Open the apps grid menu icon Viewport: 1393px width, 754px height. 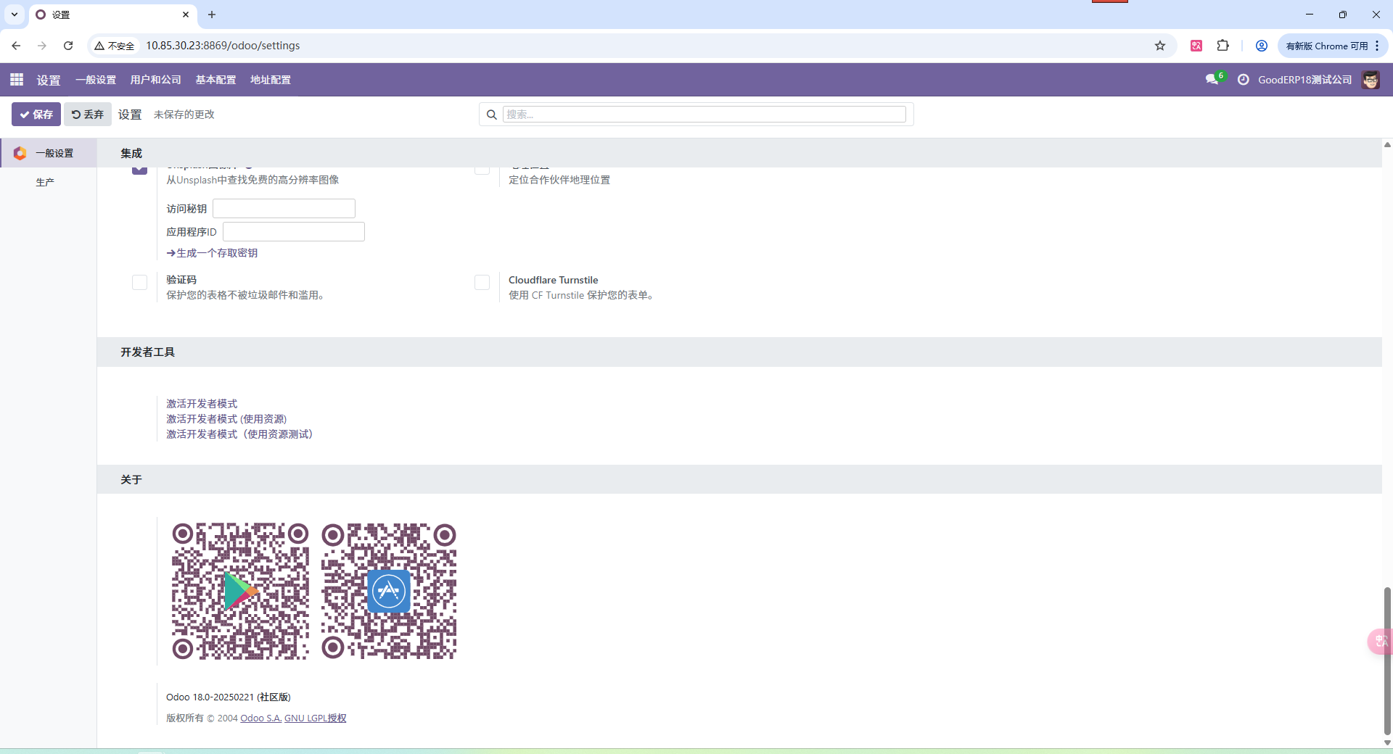pyautogui.click(x=17, y=79)
